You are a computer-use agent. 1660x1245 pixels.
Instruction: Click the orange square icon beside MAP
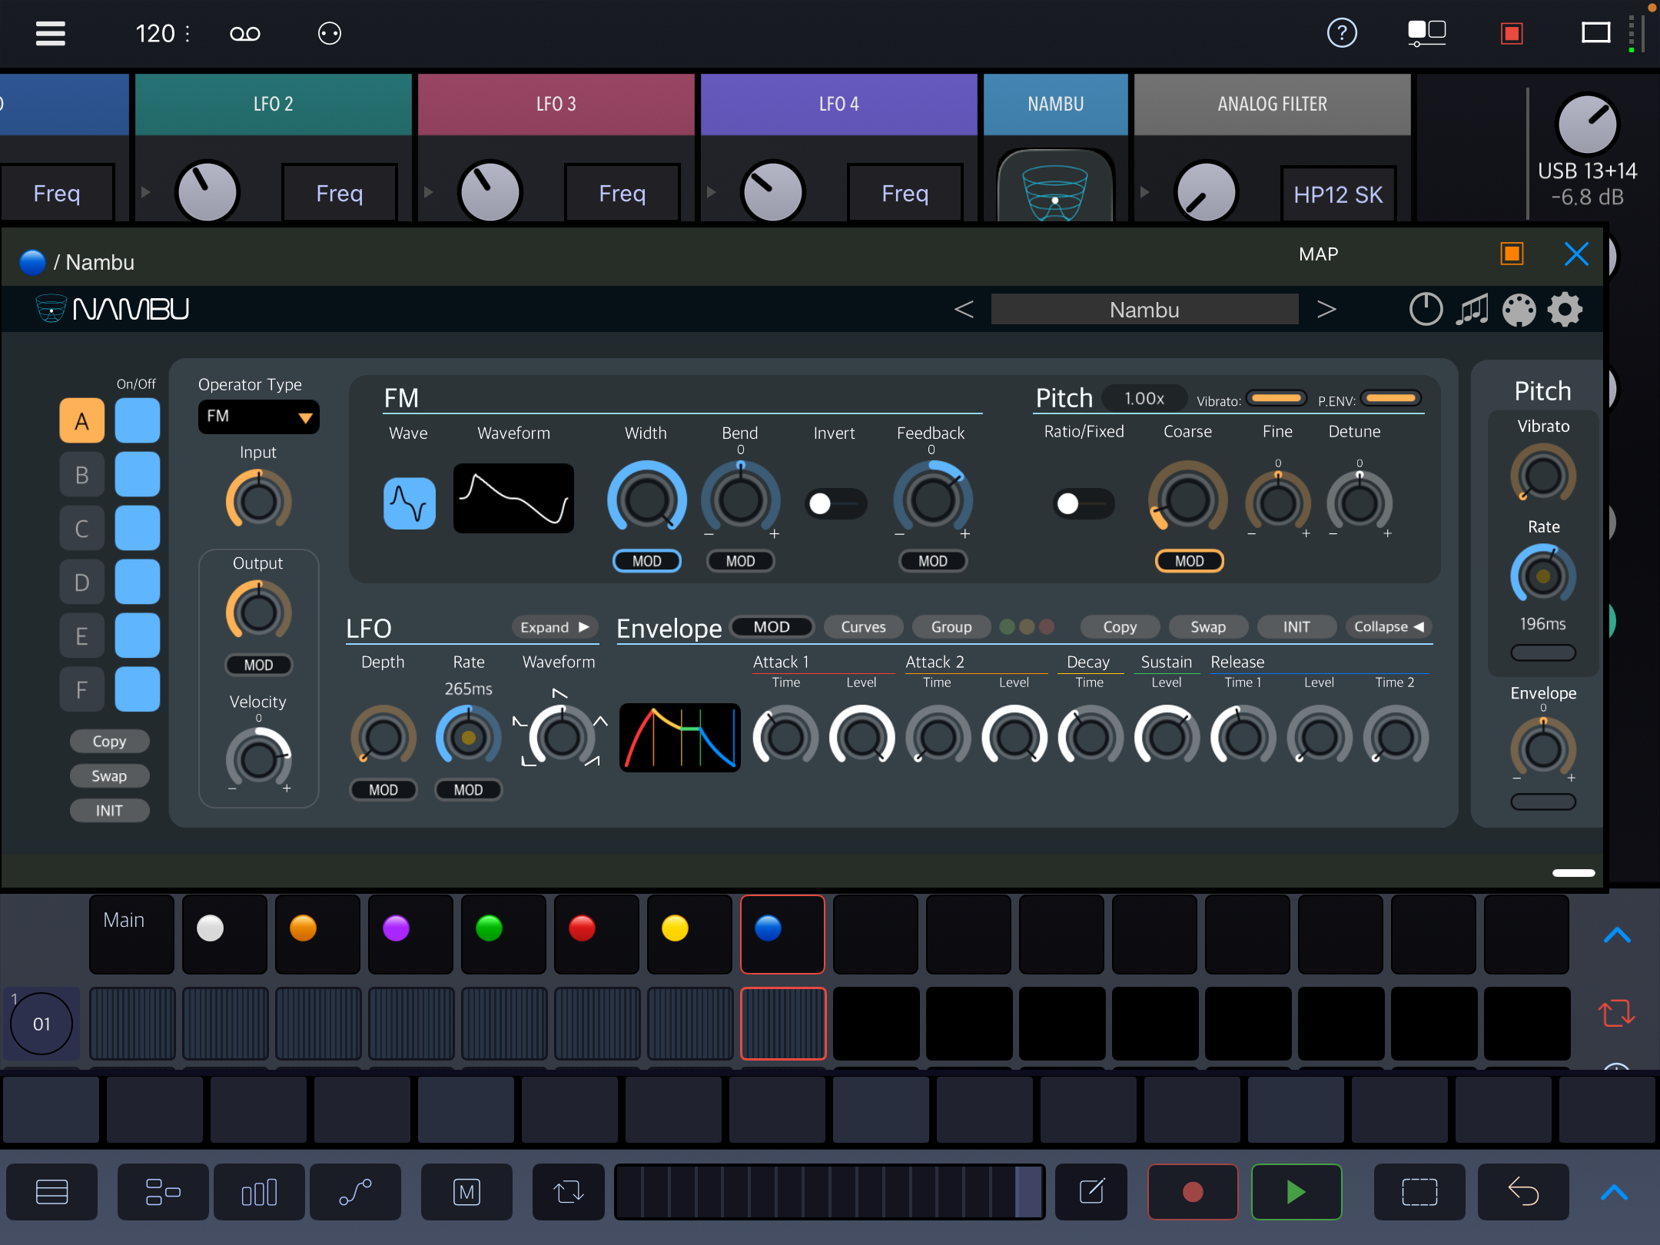pos(1512,254)
